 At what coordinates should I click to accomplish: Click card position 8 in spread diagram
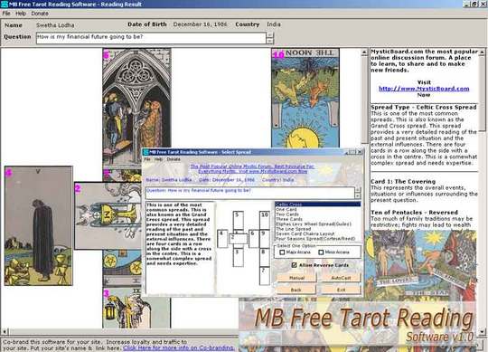(x=265, y=257)
